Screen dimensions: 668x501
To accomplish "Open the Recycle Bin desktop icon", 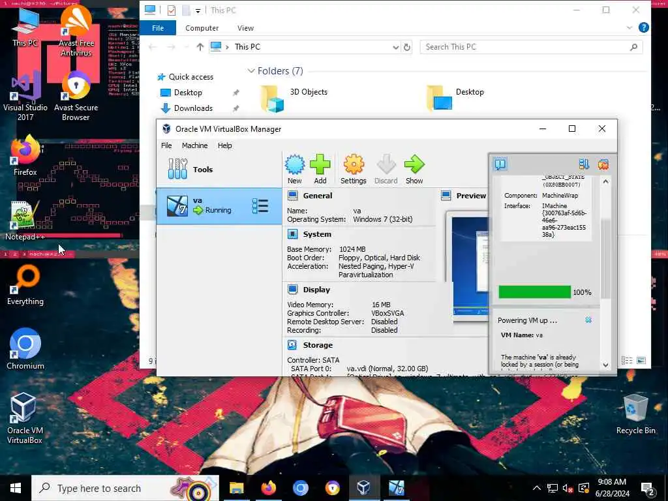I will [635, 414].
